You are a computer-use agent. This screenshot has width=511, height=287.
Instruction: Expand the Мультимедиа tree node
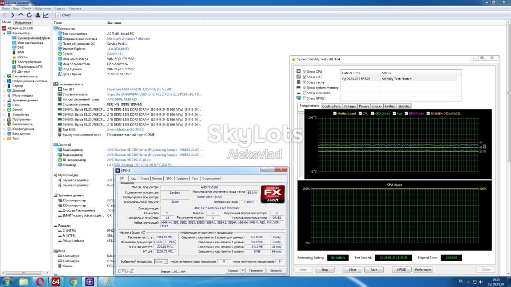click(x=4, y=95)
